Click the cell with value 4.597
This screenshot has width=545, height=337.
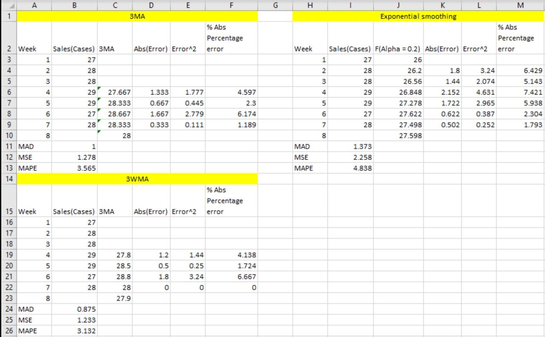[x=231, y=92]
